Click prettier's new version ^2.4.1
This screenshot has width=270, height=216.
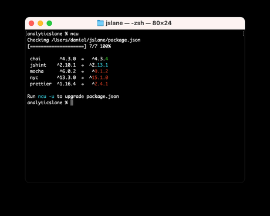(100, 84)
